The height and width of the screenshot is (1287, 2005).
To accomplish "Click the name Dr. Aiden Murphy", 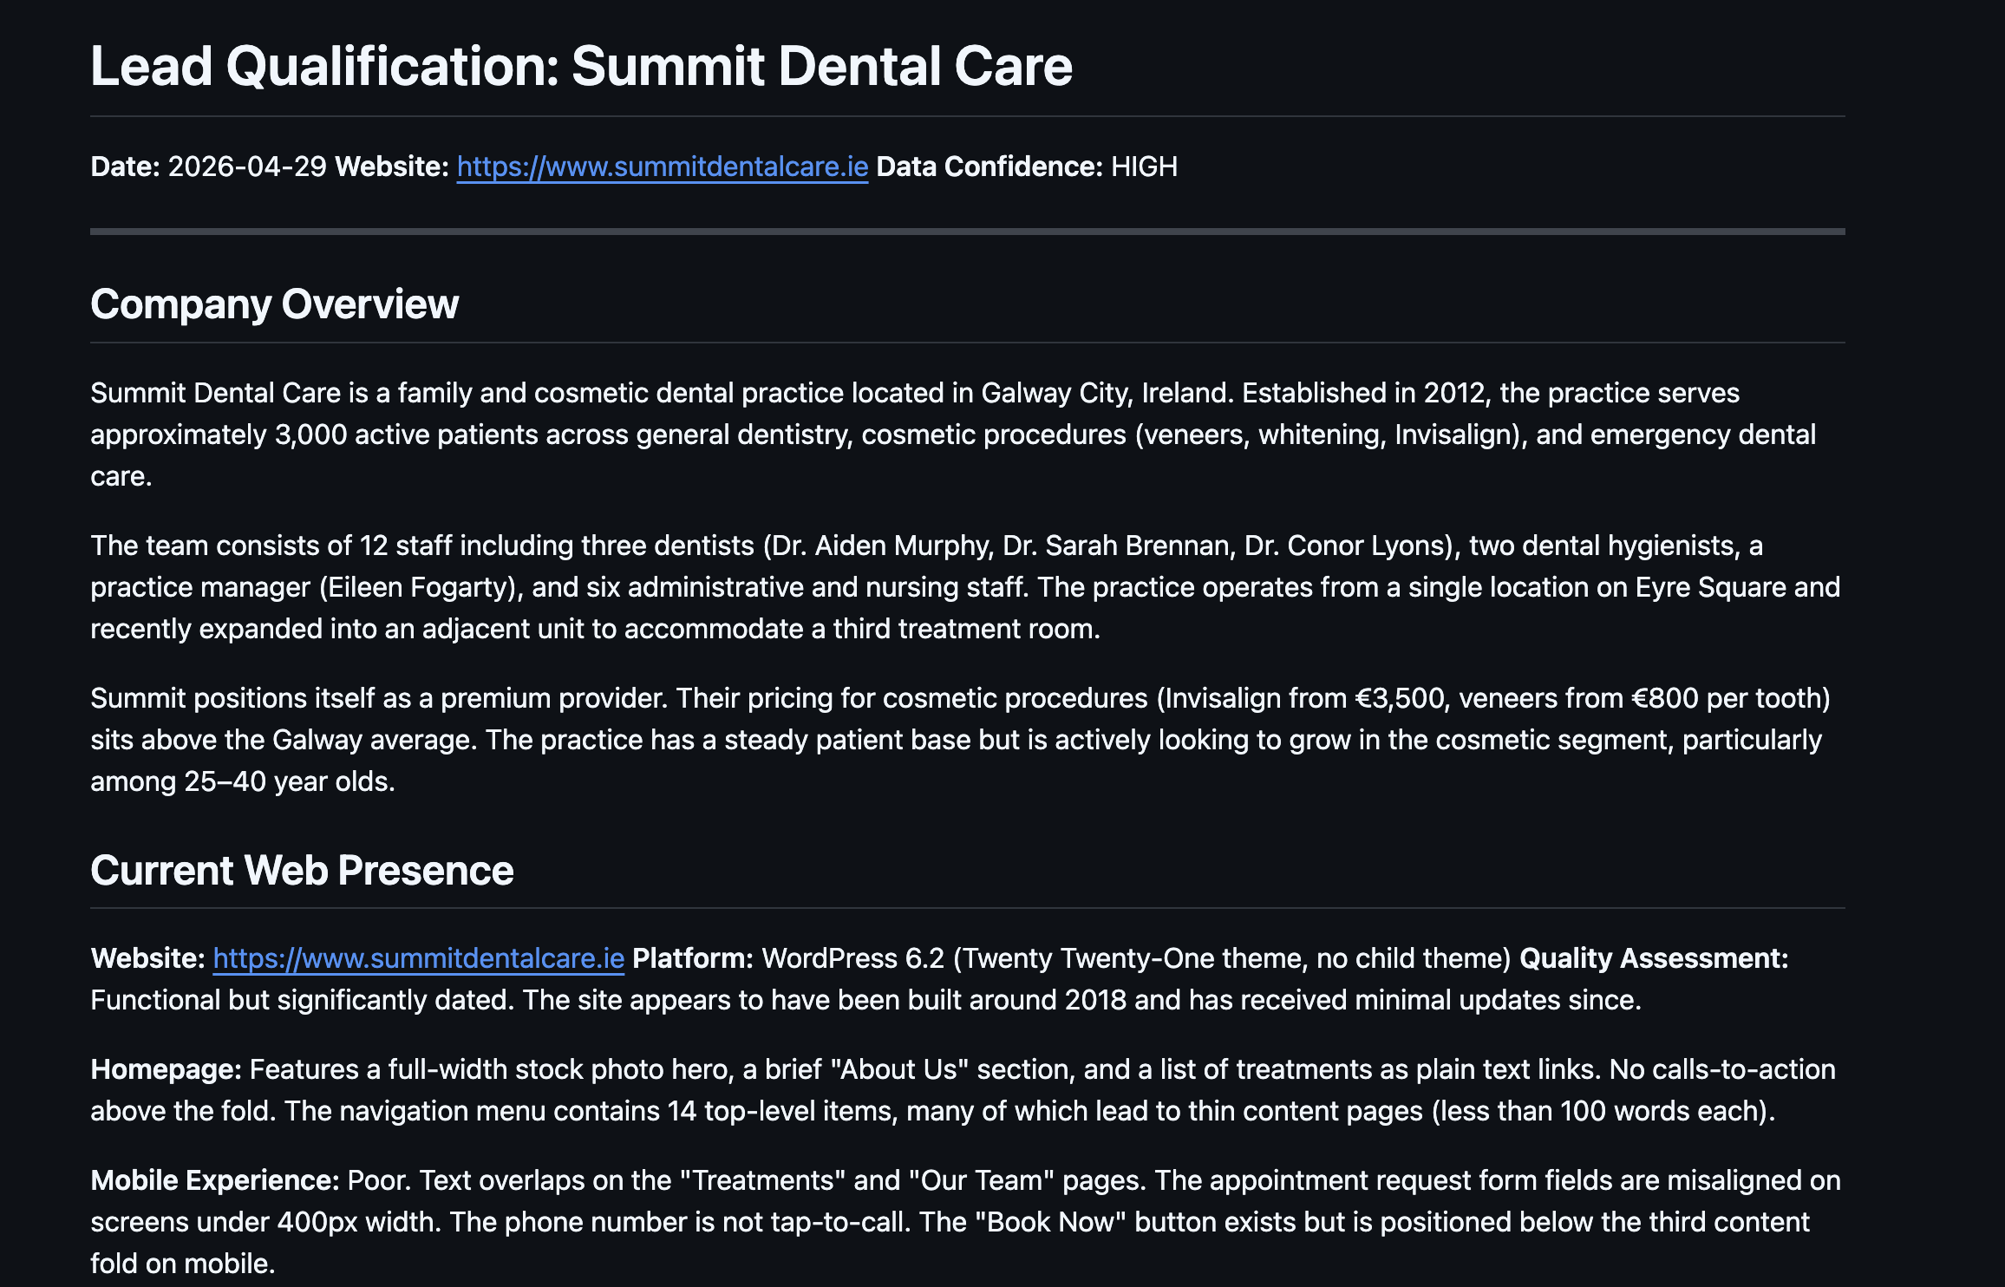I will (880, 546).
